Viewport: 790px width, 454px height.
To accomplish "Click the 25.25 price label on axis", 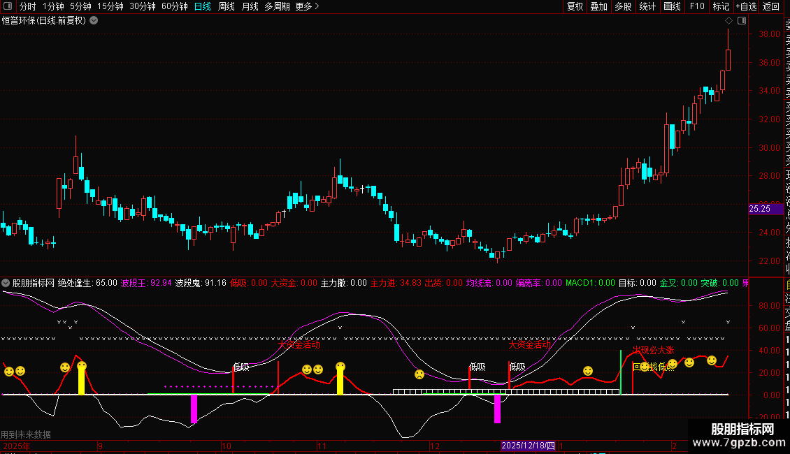I will [x=766, y=209].
